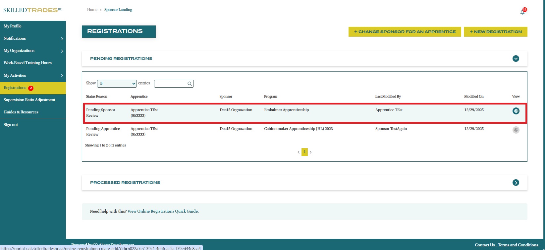The width and height of the screenshot is (545, 250).
Task: Expand the My Organizations sidebar submenu
Action: click(62, 51)
